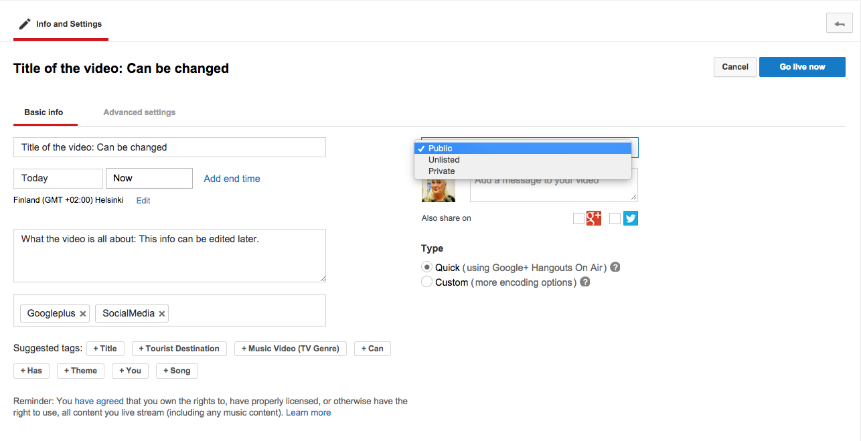The image size is (861, 441).
Task: Click the Twitter share icon
Action: pos(630,218)
